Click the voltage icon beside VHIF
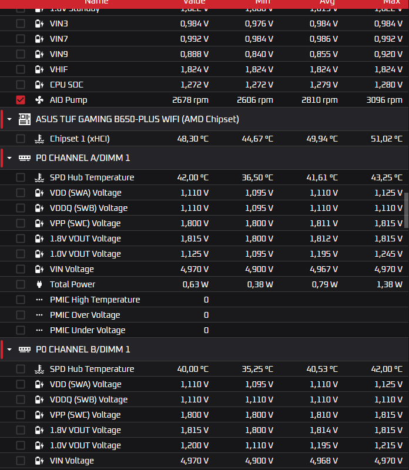Image resolution: width=409 pixels, height=470 pixels. tap(39, 69)
